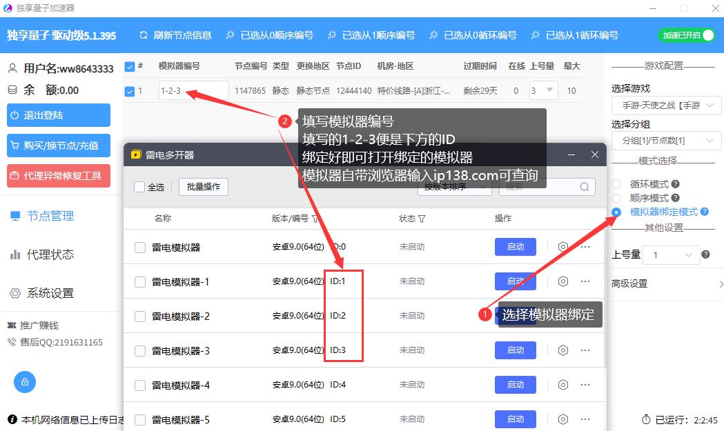Screen dimensions: 724x431
Task: Click 已选从1顺序编号 toolbar item
Action: coord(372,35)
